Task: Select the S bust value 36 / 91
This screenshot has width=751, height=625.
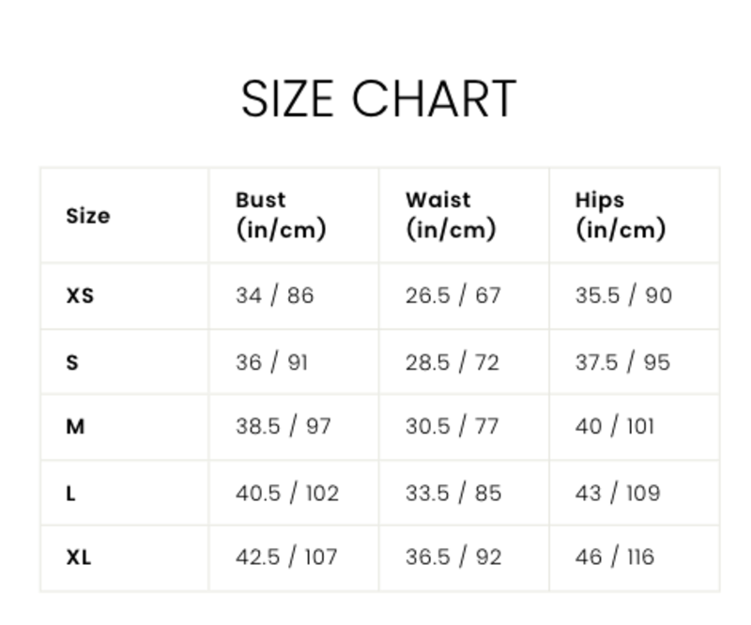Action: 271,362
